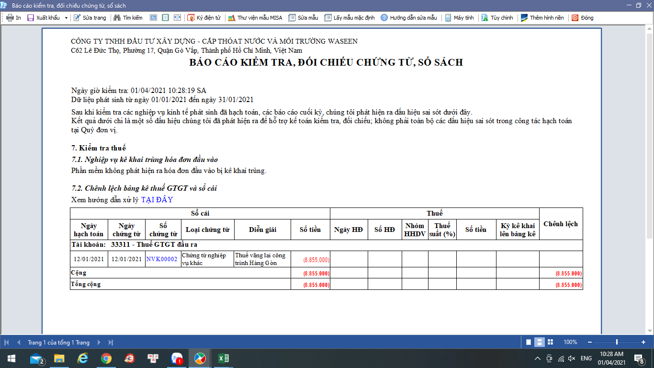This screenshot has height=368, width=654.
Task: Open the TẠI ĐÂY guidance link
Action: coord(157,200)
